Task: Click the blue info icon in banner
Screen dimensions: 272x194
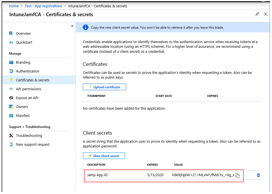Action: pos(86,27)
